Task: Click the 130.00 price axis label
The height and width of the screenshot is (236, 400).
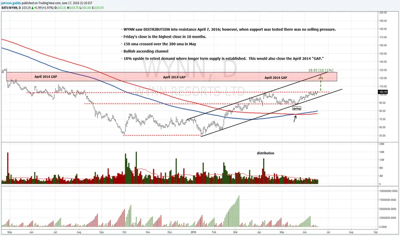Action: [x=383, y=70]
